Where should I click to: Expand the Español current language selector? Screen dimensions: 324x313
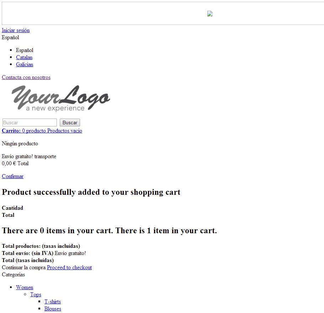[x=10, y=37]
